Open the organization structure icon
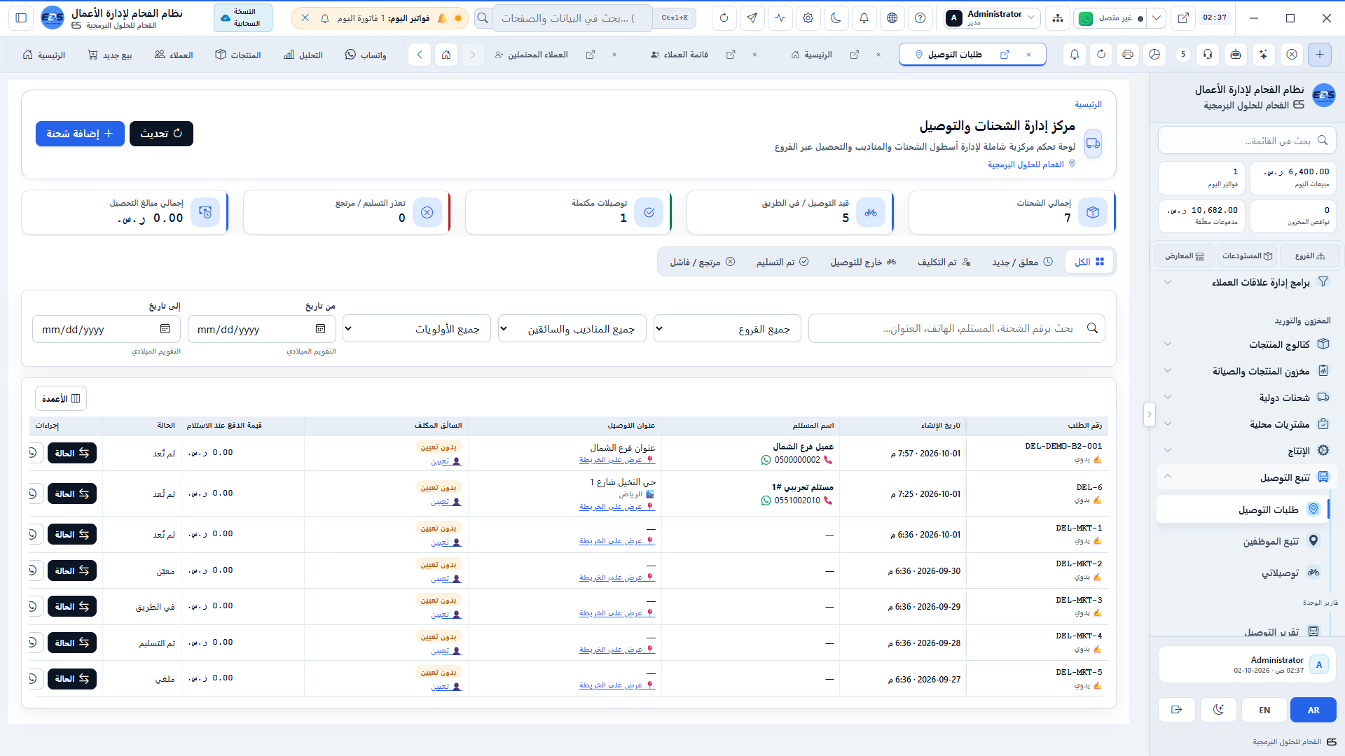Viewport: 1345px width, 756px height. [1057, 18]
